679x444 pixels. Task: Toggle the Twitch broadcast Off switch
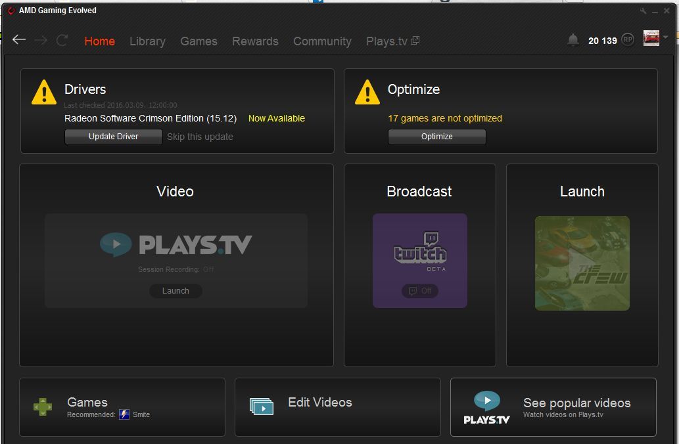click(x=420, y=290)
